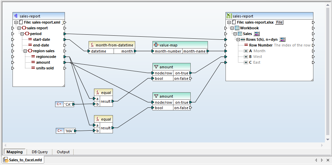The width and height of the screenshot is (332, 165).
Task: Click the value-map component icon
Action: click(156, 45)
